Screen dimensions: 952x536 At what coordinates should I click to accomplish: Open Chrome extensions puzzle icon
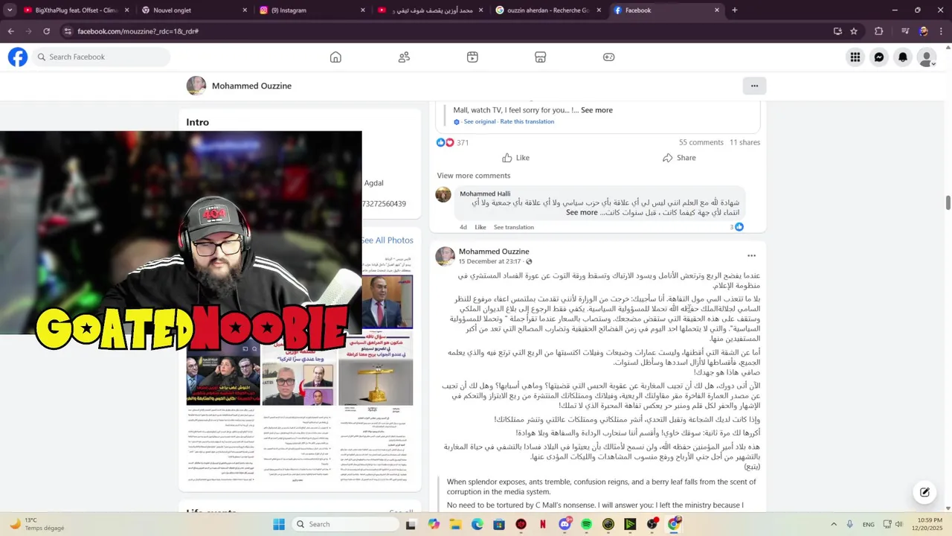coord(879,31)
